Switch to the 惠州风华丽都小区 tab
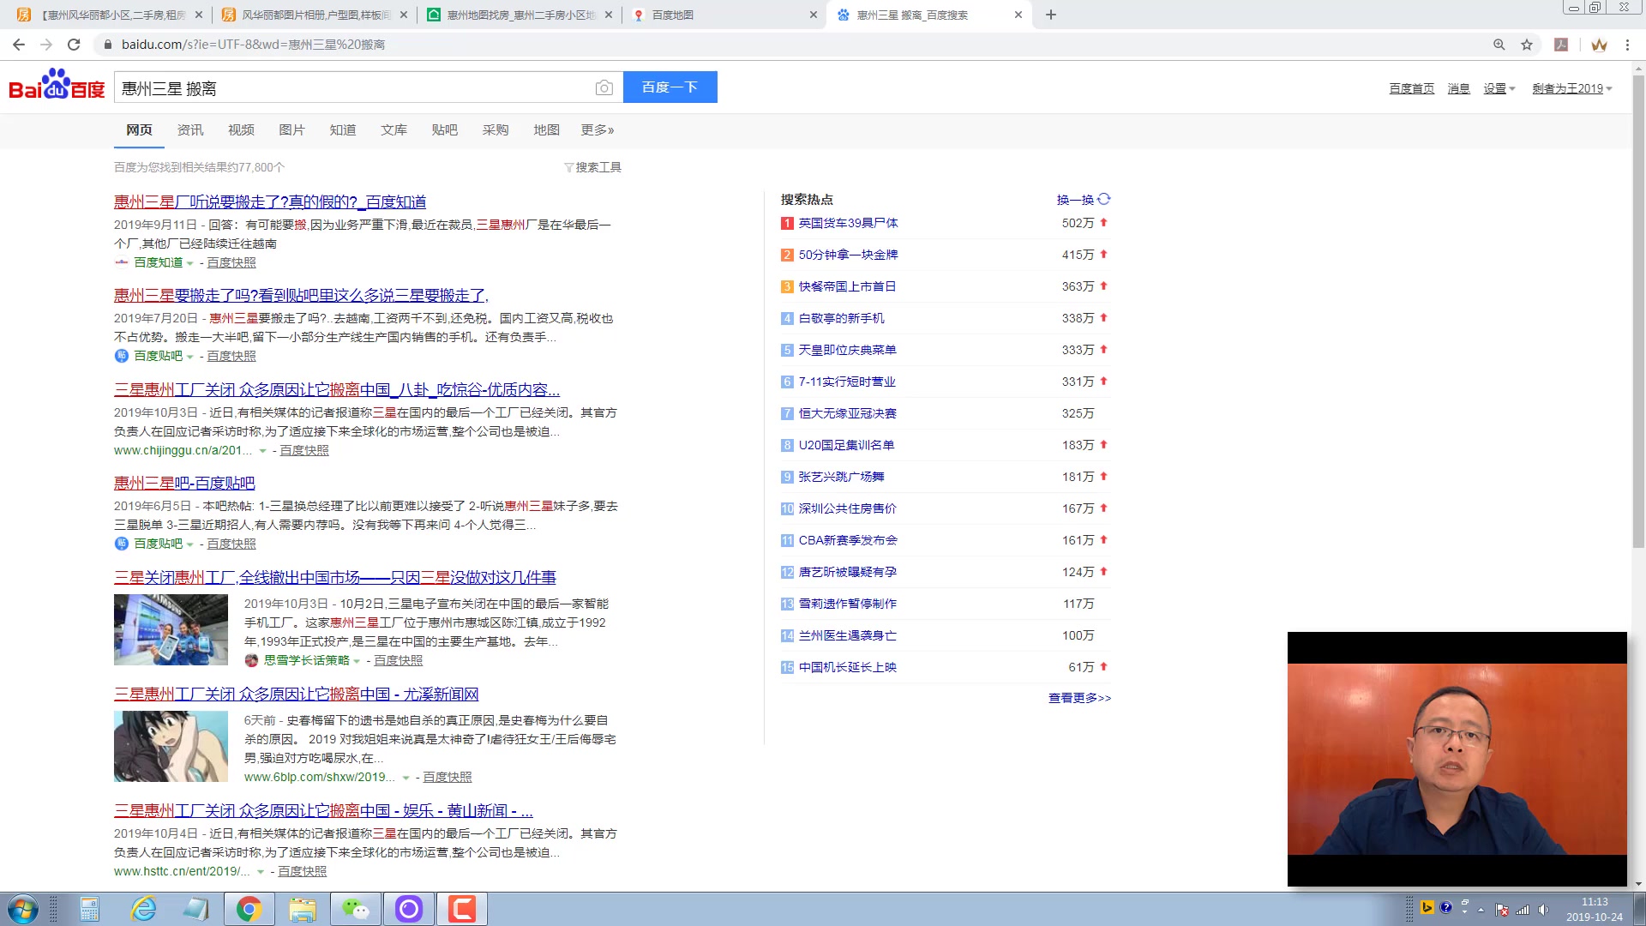Viewport: 1646px width, 926px height. (111, 15)
